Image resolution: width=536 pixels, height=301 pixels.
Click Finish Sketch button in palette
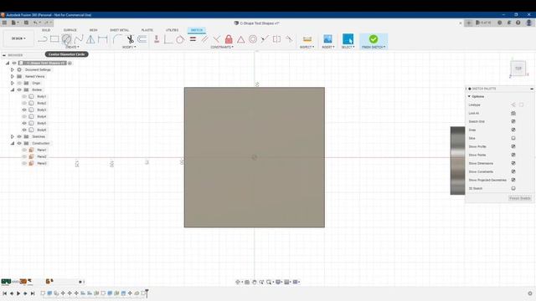519,198
